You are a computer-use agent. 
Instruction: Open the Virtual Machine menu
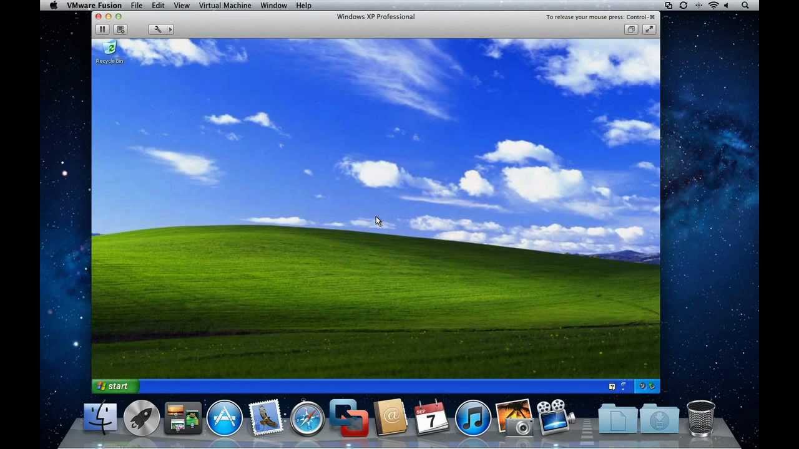[x=225, y=6]
